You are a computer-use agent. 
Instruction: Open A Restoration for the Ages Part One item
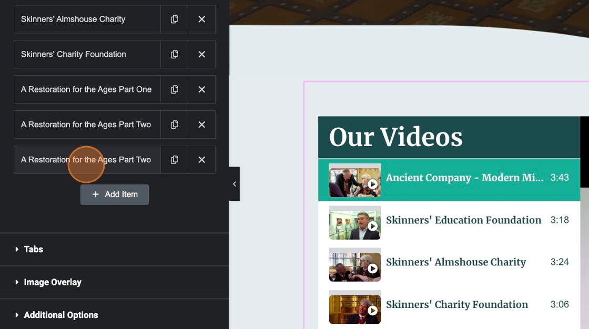tap(87, 89)
